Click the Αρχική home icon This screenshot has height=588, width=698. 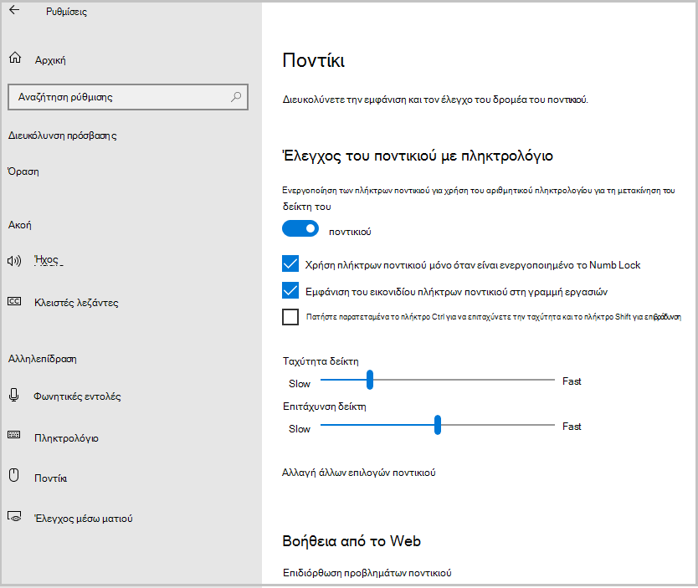tap(15, 58)
